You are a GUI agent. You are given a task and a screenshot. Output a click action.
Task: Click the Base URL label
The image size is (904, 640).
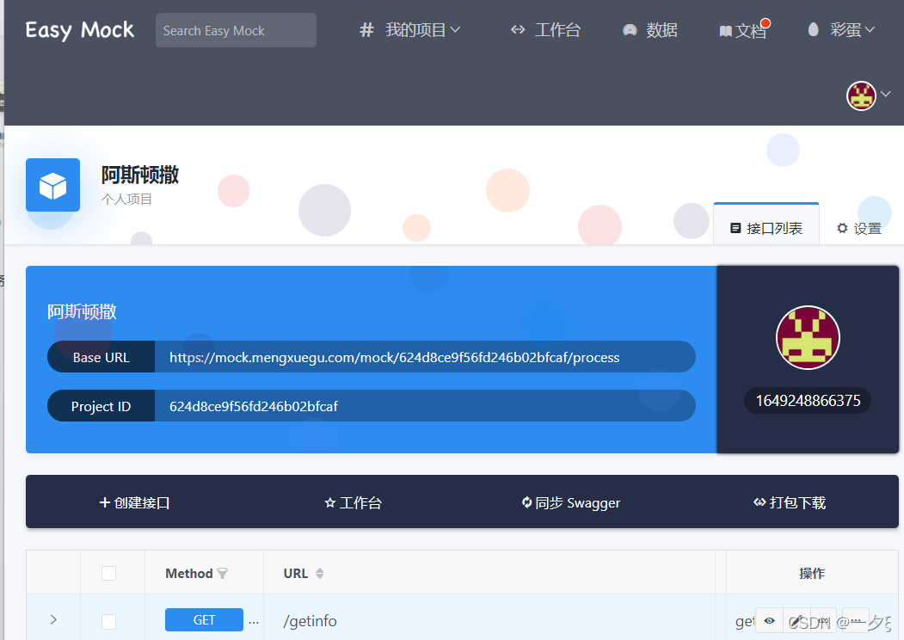[x=101, y=357]
